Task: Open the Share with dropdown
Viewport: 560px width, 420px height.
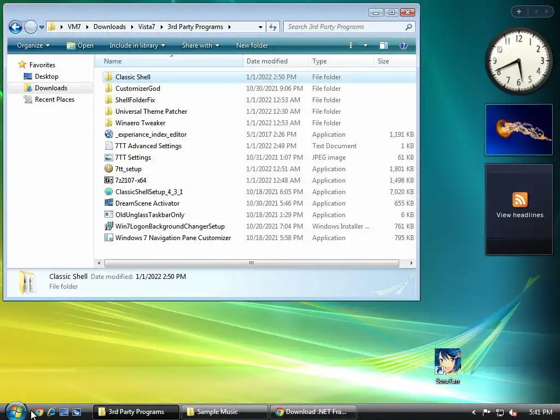Action: tap(200, 45)
